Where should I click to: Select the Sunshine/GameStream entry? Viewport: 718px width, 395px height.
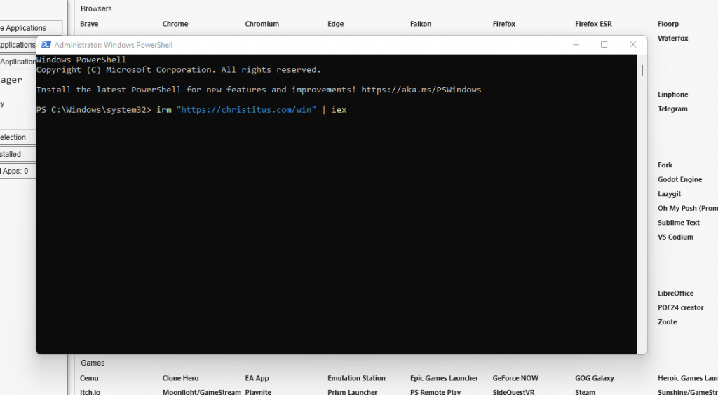(688, 392)
